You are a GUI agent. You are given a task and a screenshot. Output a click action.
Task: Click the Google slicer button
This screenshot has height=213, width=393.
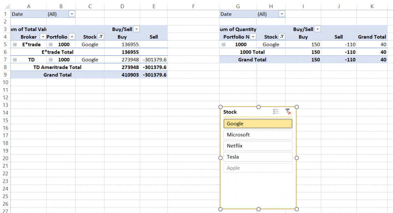click(258, 124)
